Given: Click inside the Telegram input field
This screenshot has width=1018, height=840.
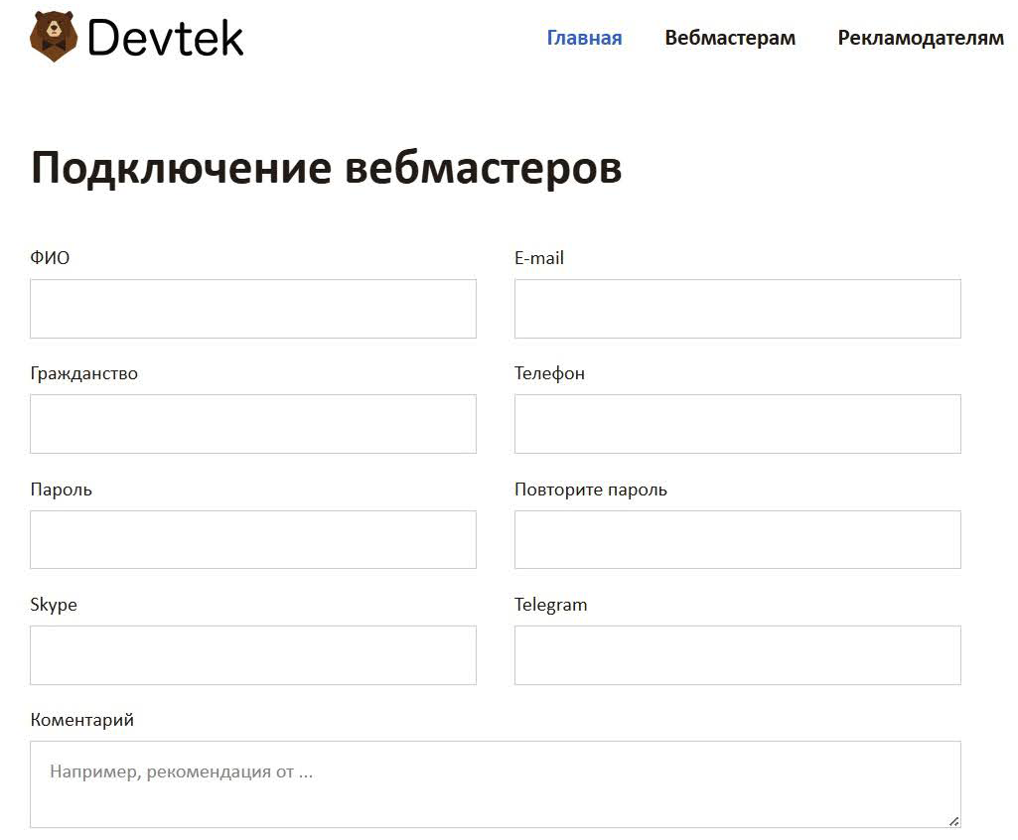Looking at the screenshot, I should pos(736,654).
